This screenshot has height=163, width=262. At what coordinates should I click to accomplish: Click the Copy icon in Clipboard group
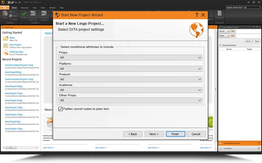pyautogui.click(x=11, y=15)
